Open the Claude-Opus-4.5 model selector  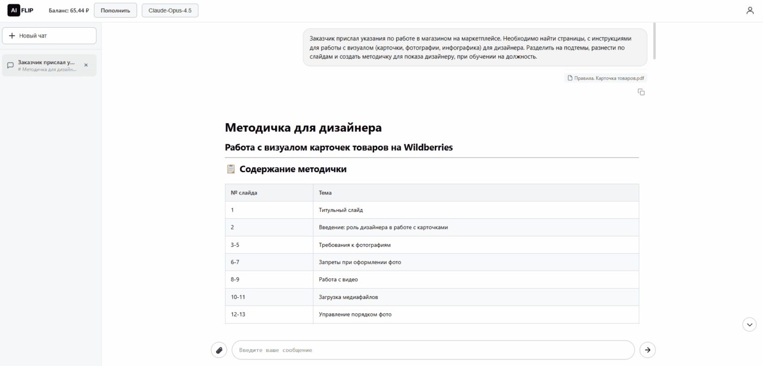click(x=170, y=10)
